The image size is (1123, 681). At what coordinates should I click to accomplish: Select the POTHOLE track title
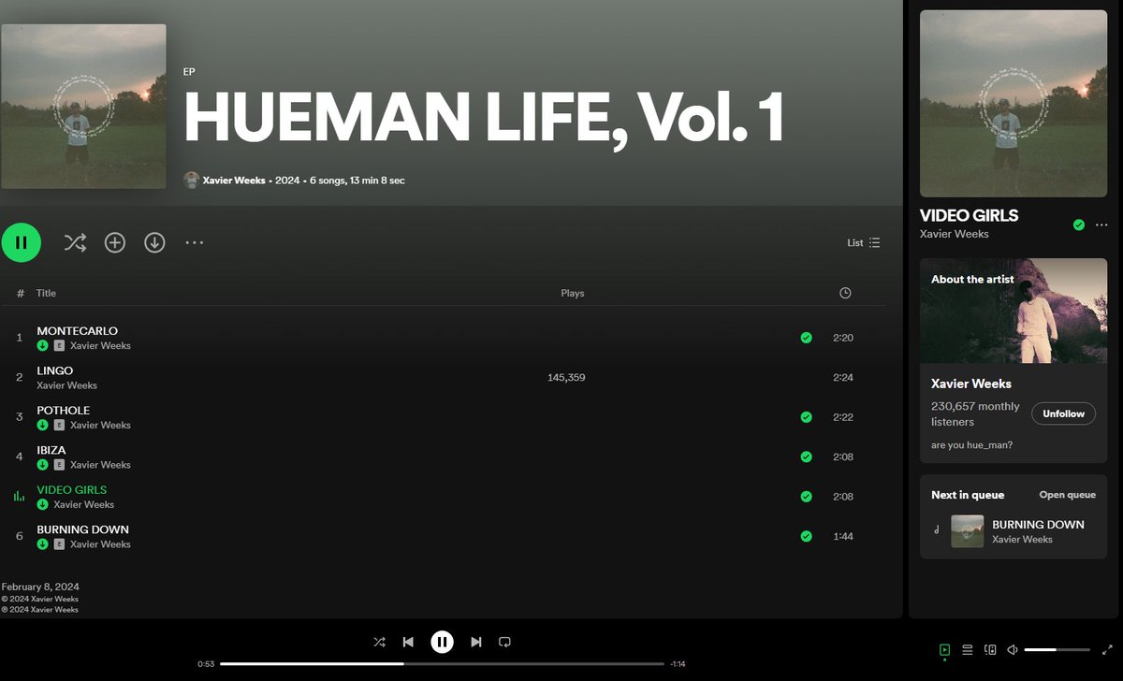point(64,411)
